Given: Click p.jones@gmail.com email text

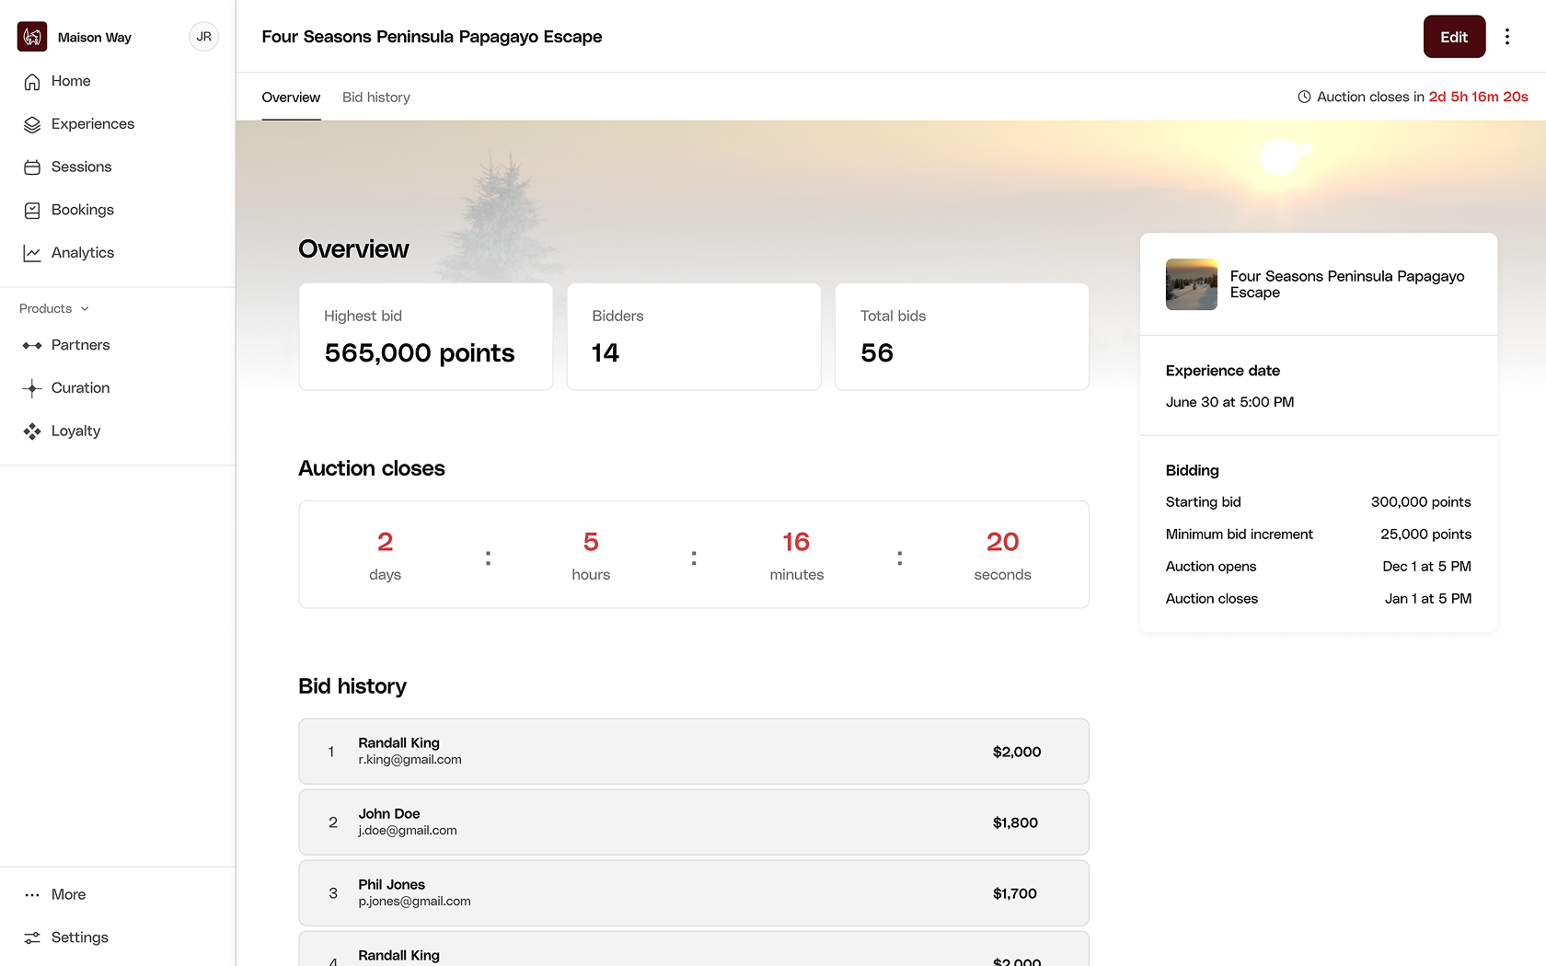Looking at the screenshot, I should (x=414, y=902).
